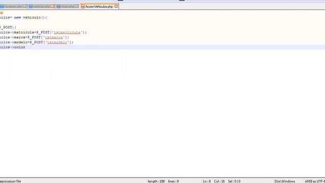Click the Dos\Windows line ending indicator

pos(285,181)
